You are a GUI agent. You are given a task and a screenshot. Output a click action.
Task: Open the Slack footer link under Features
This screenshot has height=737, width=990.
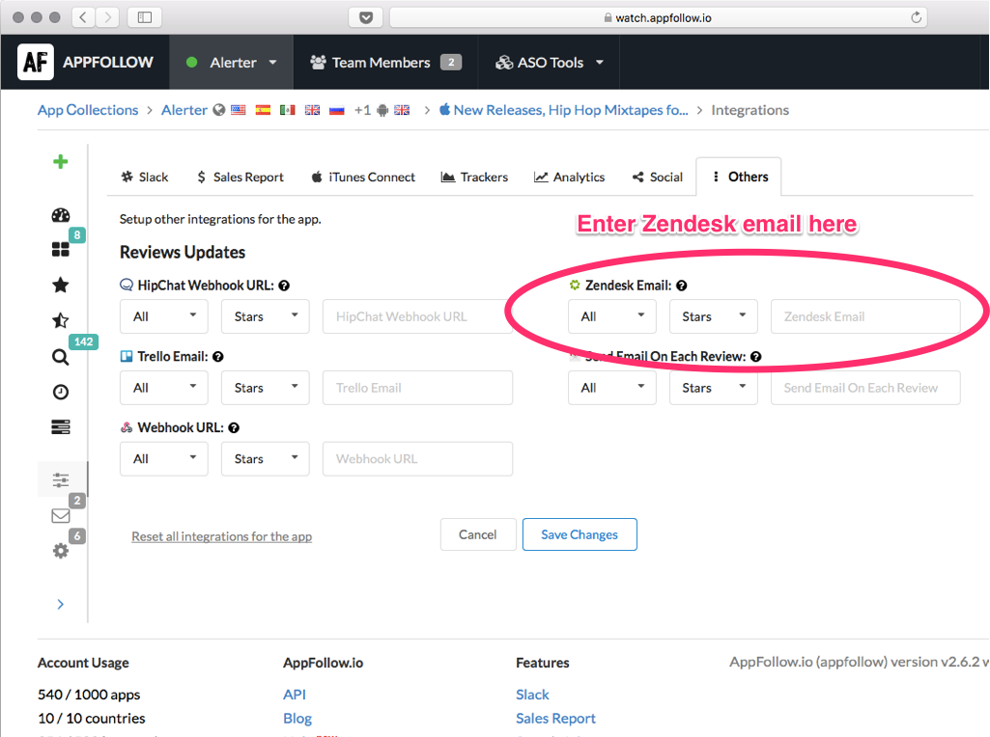point(532,695)
